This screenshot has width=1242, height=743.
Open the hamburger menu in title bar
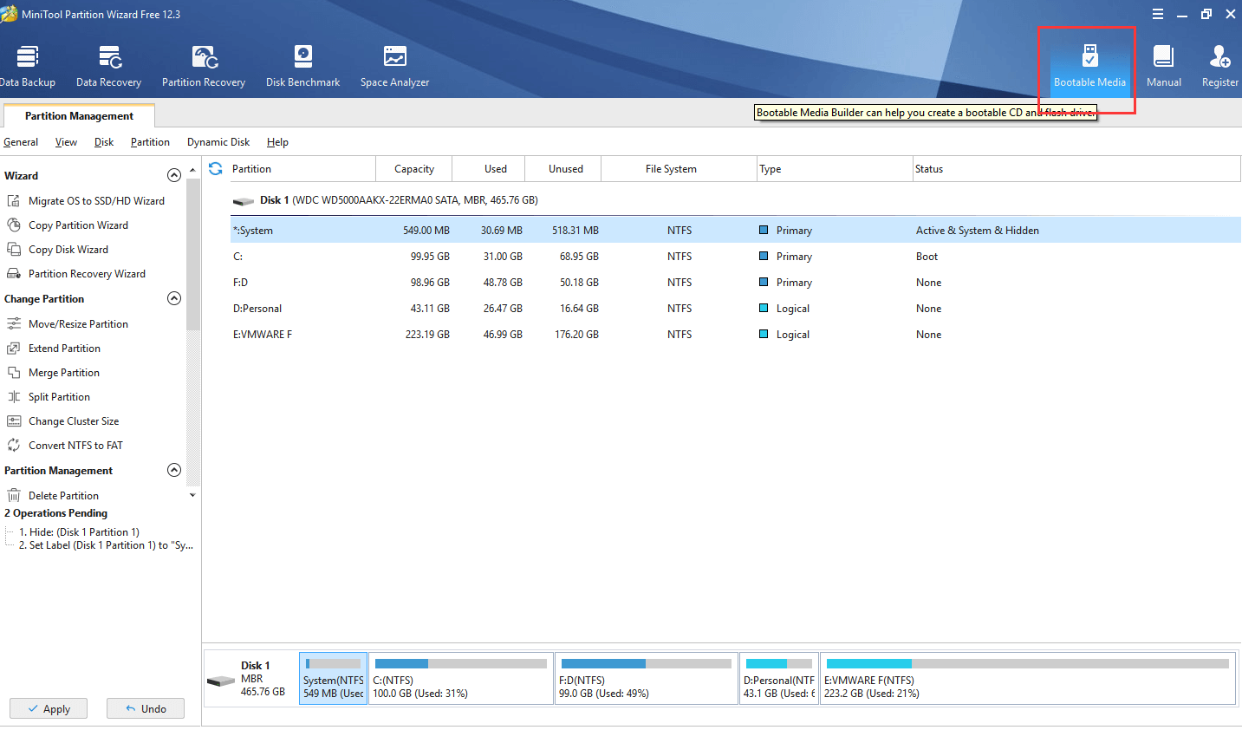coord(1158,14)
